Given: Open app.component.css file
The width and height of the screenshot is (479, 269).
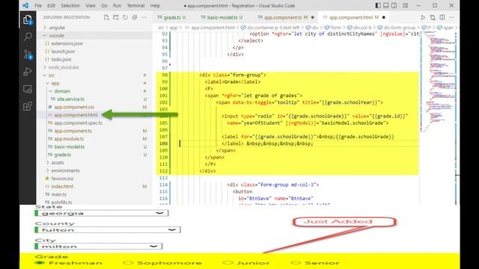Looking at the screenshot, I should click(74, 107).
